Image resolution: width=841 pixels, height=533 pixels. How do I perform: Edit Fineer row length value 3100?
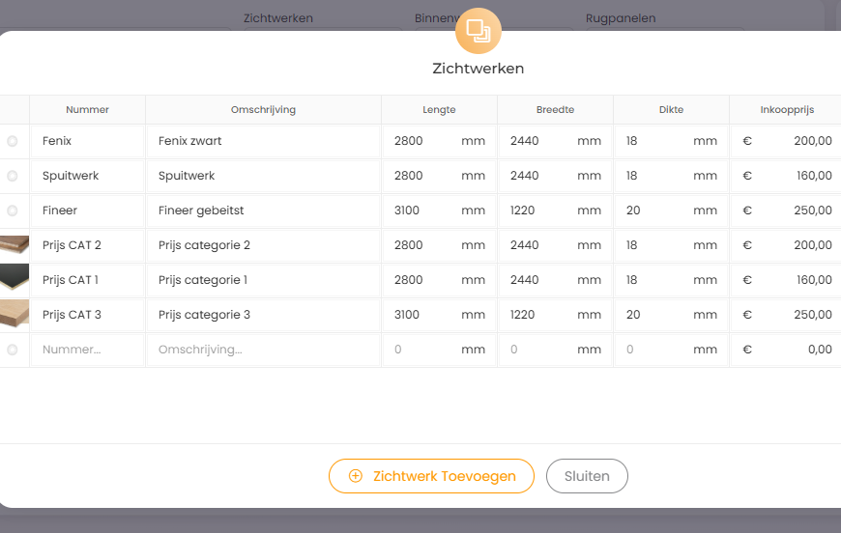420,210
